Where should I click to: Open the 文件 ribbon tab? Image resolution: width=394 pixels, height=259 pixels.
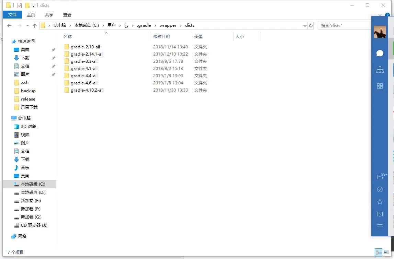(12, 15)
